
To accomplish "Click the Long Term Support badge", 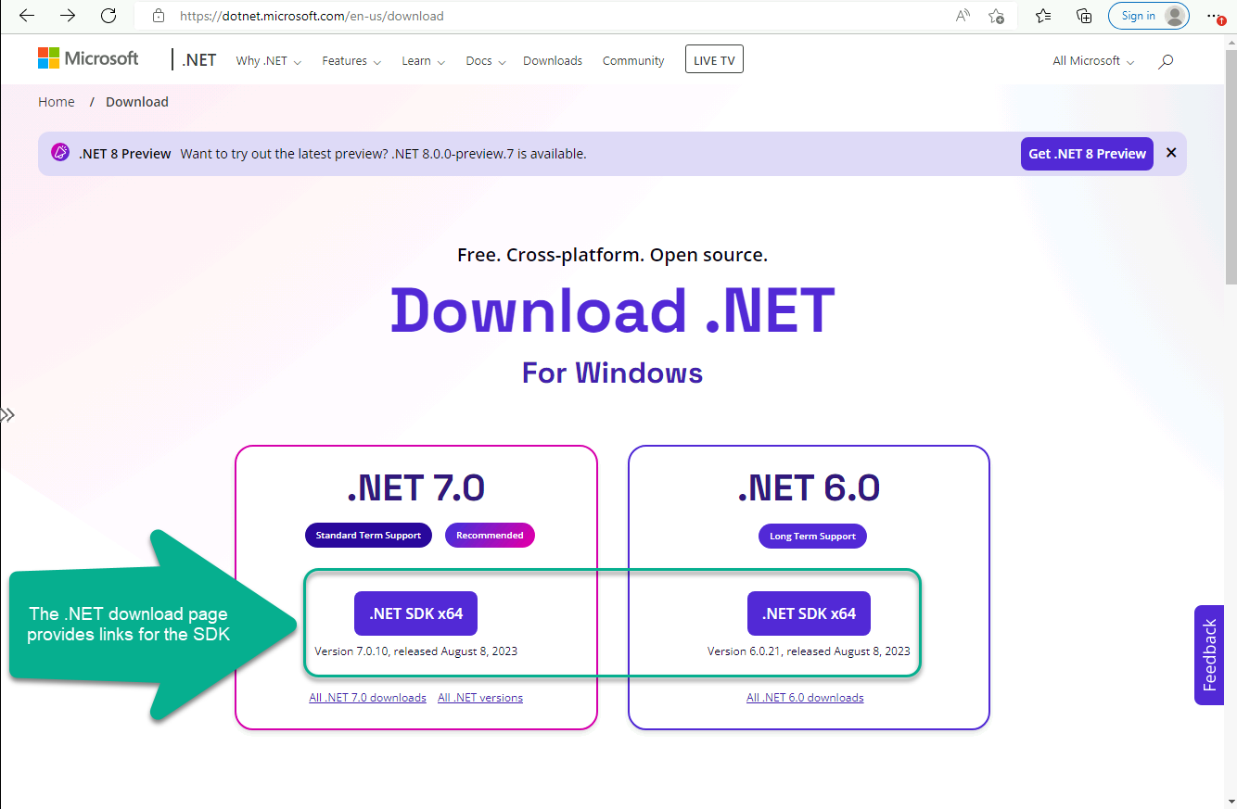I will [812, 537].
